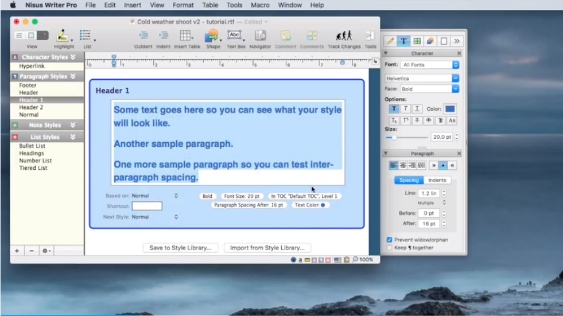The image size is (563, 316).
Task: Disable Prevent widow/orphan checkbox
Action: click(390, 240)
